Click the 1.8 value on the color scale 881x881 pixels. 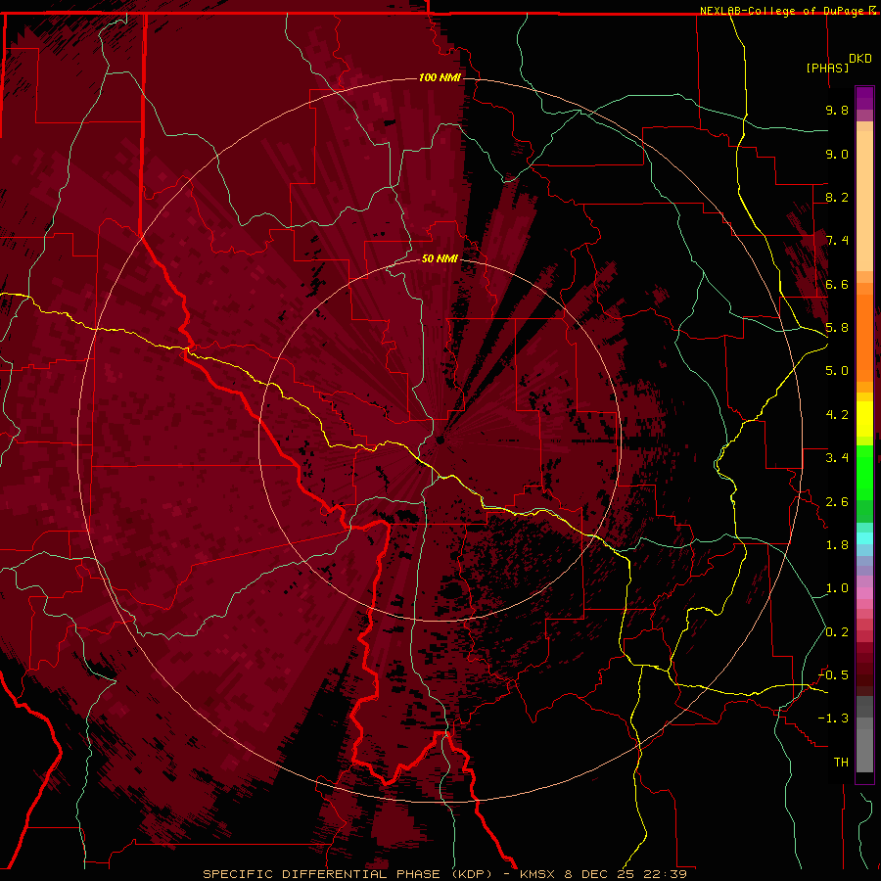[837, 545]
